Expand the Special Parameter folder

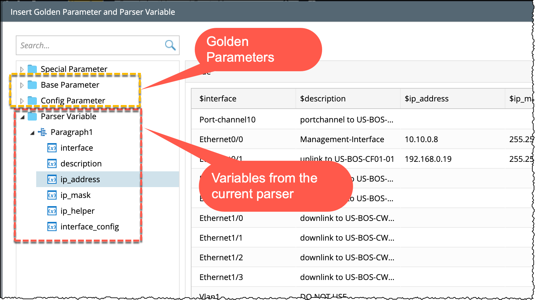[x=22, y=69]
